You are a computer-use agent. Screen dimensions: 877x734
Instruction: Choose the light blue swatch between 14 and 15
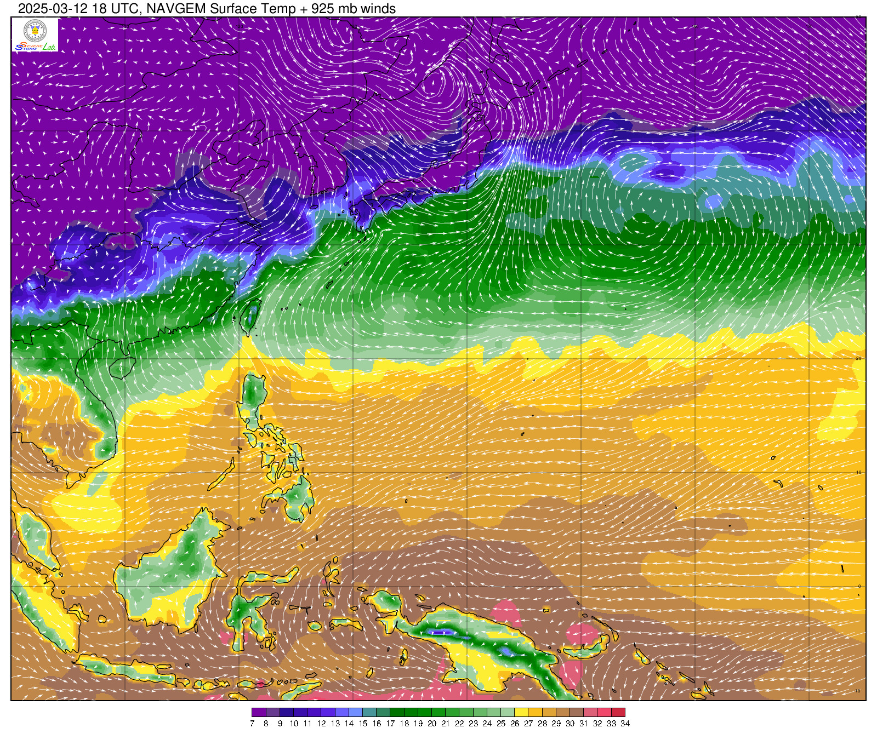(x=356, y=713)
